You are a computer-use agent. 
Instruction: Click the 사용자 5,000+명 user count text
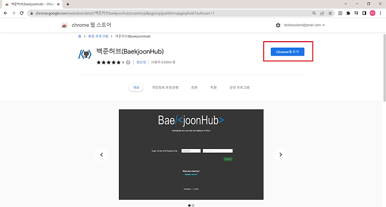pos(163,62)
